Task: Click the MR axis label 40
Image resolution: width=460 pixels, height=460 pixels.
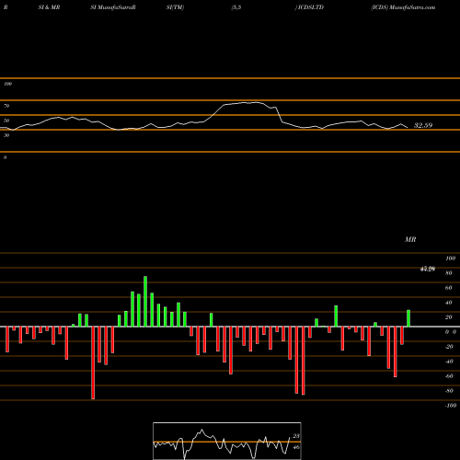Action: [449, 303]
